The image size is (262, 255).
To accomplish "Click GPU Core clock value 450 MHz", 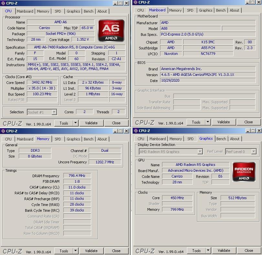I will point(177,198).
